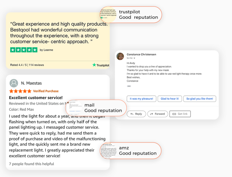Pick "So glad you like them!" suggestion
232x177 pixels.
(x=200, y=99)
